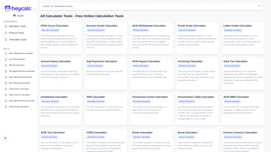The height and width of the screenshot is (152, 271).
Task: Click the icon beside Math Fraction Calculator
Action: [x=6, y=95]
